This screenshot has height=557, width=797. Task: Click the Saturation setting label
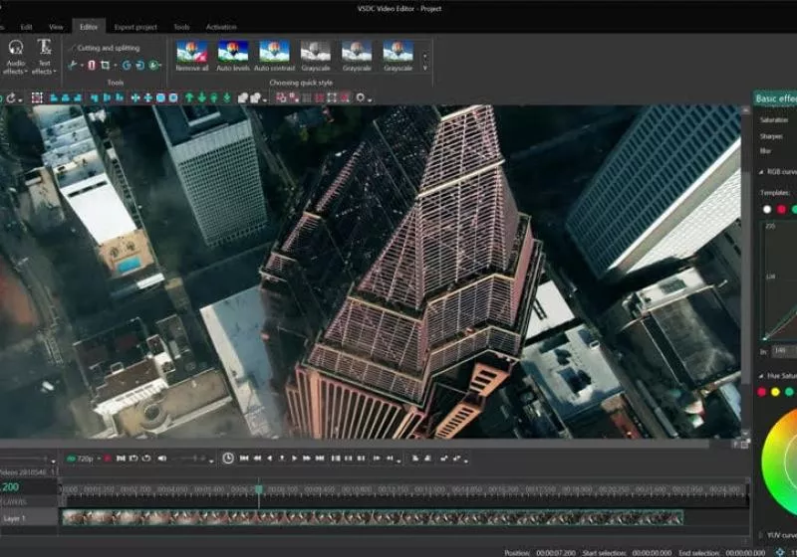(774, 120)
